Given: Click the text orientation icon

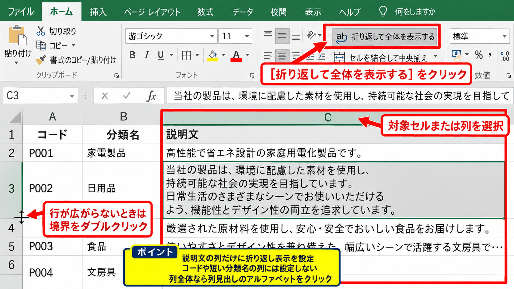Looking at the screenshot, I should (x=311, y=35).
